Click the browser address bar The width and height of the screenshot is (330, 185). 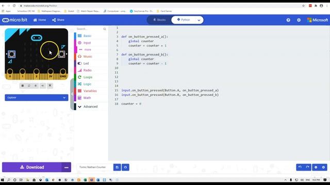coord(160,6)
